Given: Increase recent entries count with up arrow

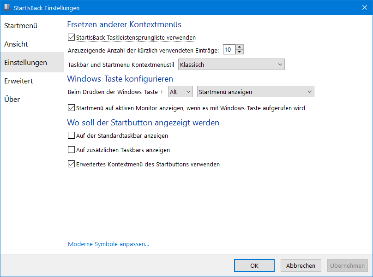Looking at the screenshot, I should coord(239,47).
